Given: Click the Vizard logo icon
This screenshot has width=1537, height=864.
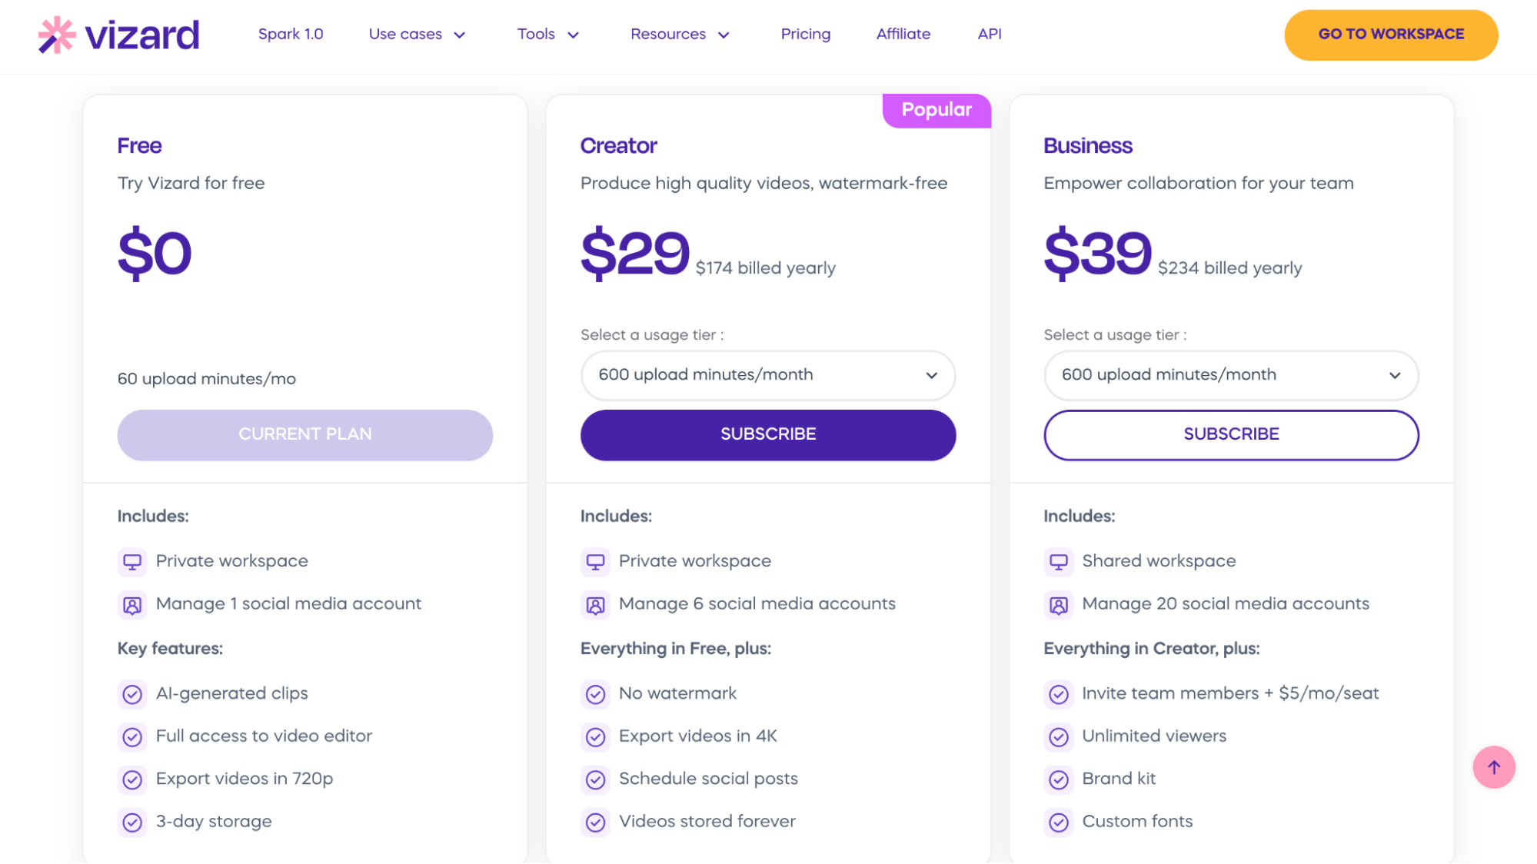Looking at the screenshot, I should click(x=57, y=35).
